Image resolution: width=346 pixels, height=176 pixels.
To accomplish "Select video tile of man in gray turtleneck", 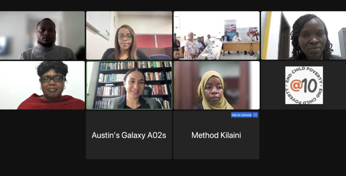I will [x=42, y=35].
